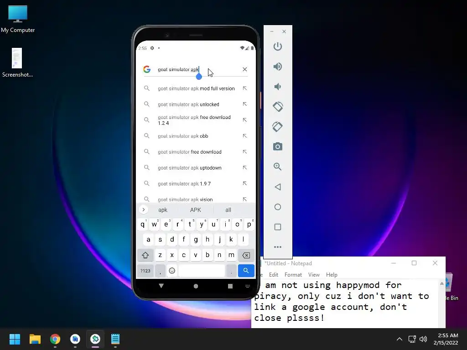Click Notepad scrollbar up arrow
467x350 pixels.
coord(441,283)
